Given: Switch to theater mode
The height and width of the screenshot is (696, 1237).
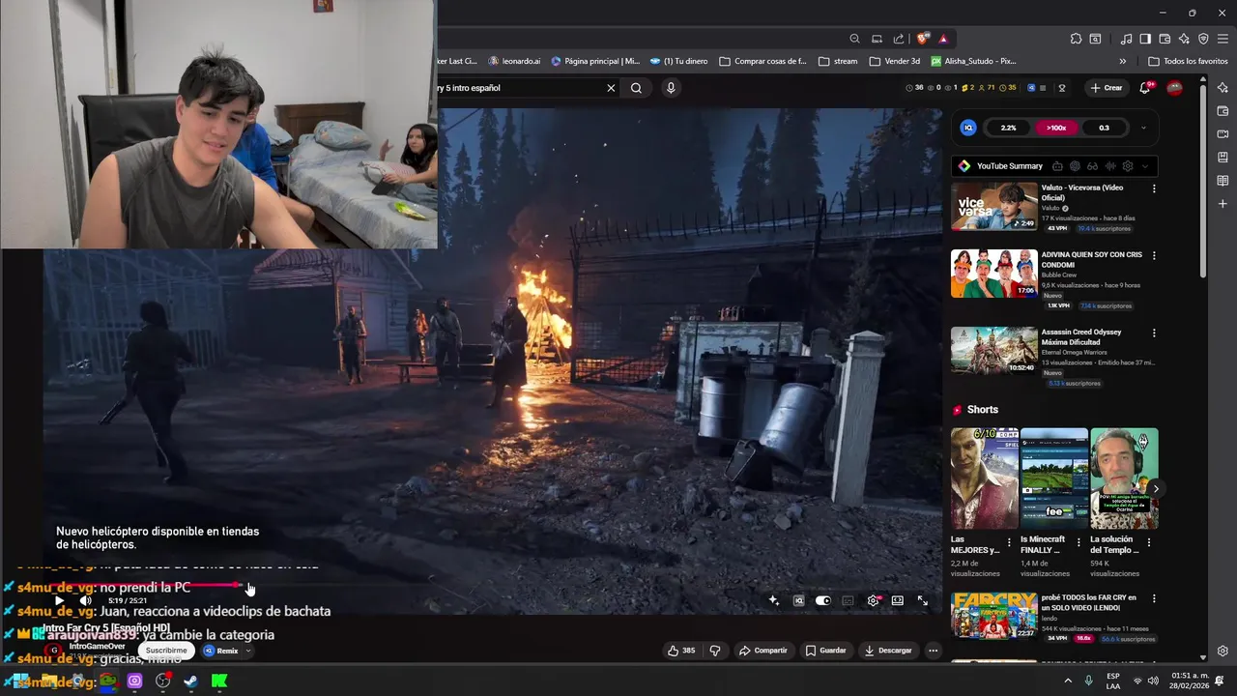Looking at the screenshot, I should 898,600.
